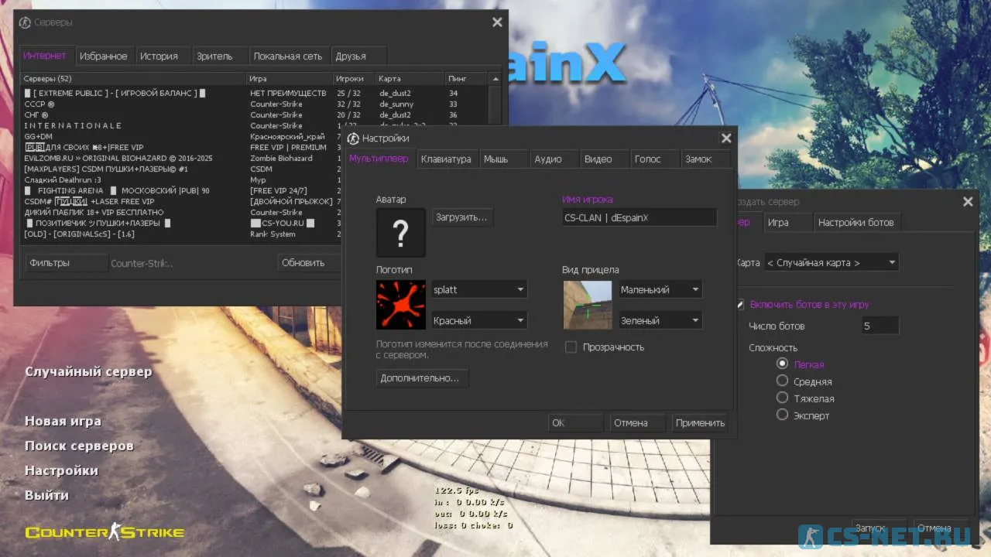Click the crosshair preview image
Image resolution: width=991 pixels, height=557 pixels.
click(588, 305)
